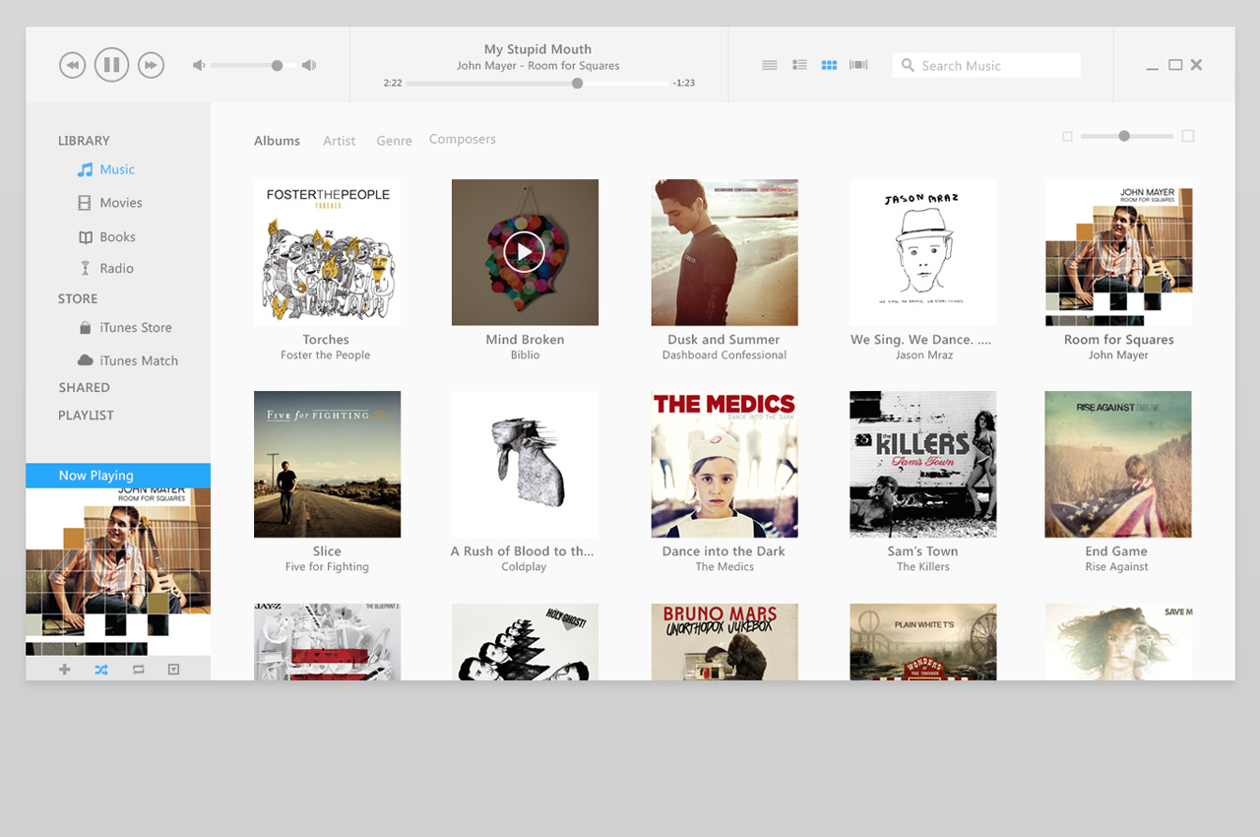Viewport: 1260px width, 837px height.
Task: Switch to the Artist tab
Action: (x=339, y=141)
